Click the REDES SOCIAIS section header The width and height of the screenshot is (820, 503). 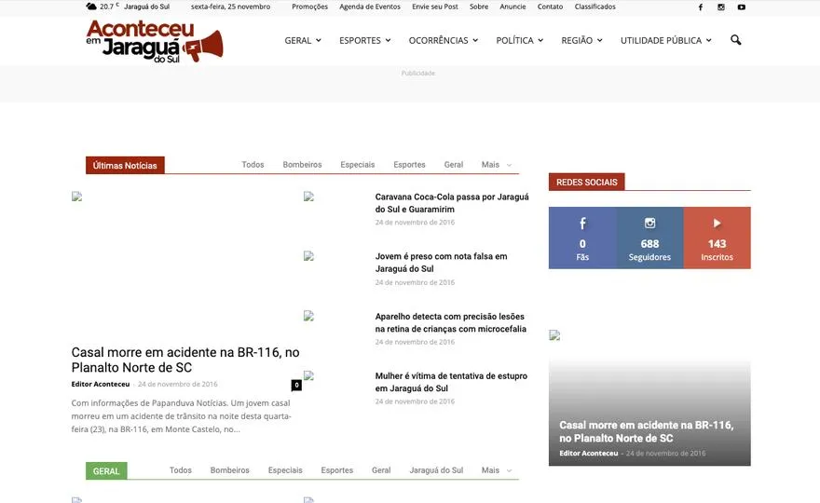[587, 182]
